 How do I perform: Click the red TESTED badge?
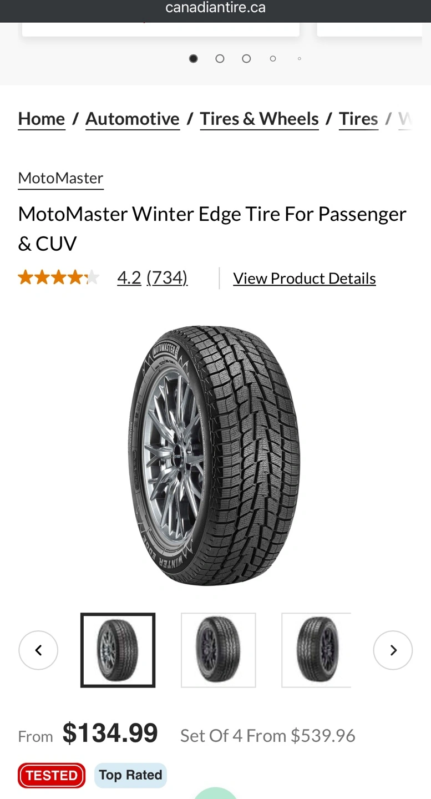(52, 775)
